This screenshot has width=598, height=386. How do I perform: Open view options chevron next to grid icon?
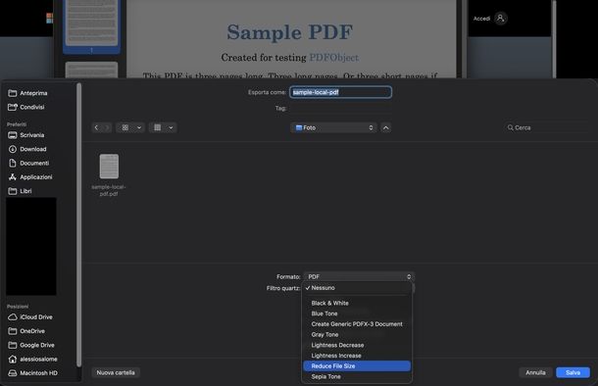click(x=139, y=127)
